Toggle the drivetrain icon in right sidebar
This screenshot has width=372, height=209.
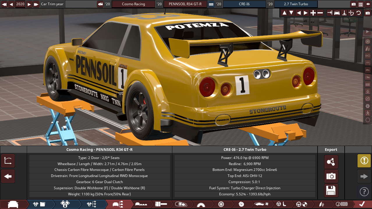click(x=368, y=56)
